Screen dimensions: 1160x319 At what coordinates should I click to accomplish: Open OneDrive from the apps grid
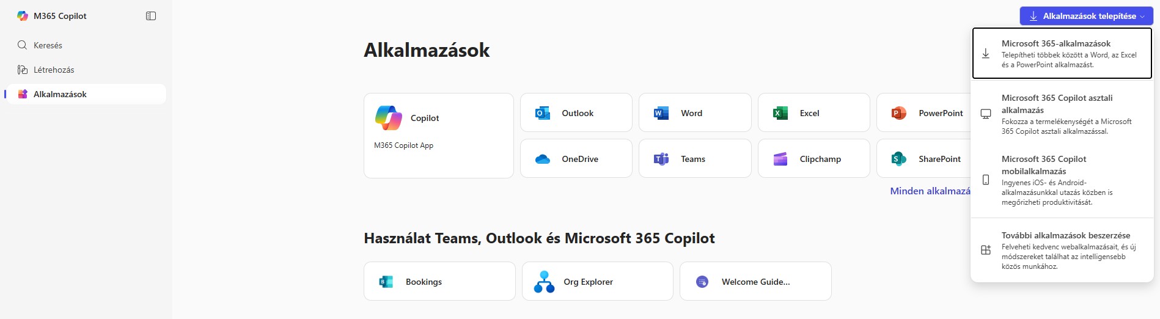point(576,159)
